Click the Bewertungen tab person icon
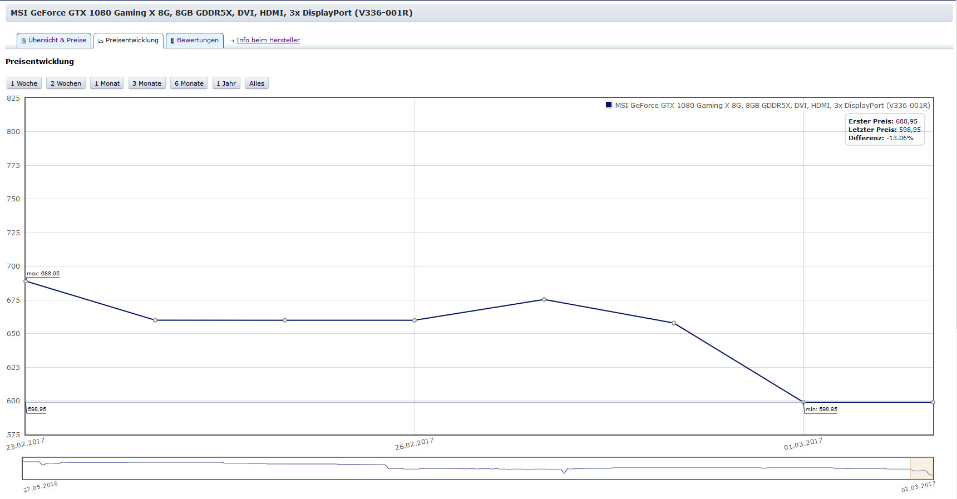Screen dimensions: 957x499 click(172, 41)
